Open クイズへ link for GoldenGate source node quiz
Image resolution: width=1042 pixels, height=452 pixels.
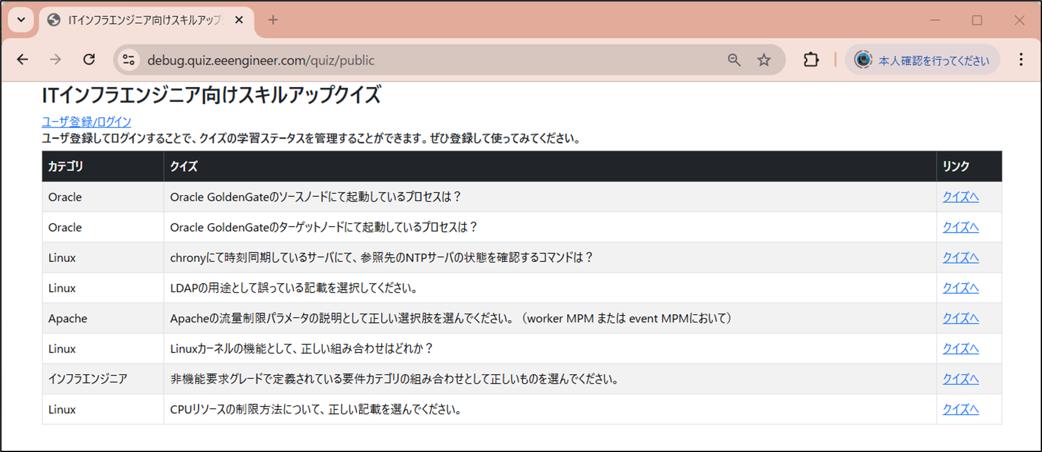coord(960,197)
